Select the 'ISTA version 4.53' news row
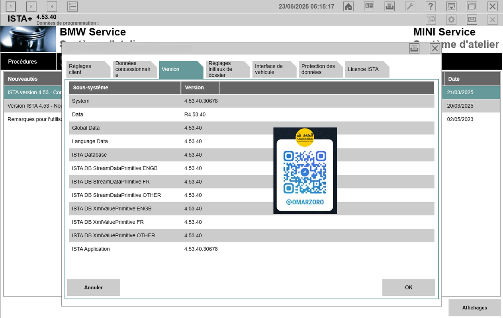Image resolution: width=503 pixels, height=318 pixels. pyautogui.click(x=33, y=92)
